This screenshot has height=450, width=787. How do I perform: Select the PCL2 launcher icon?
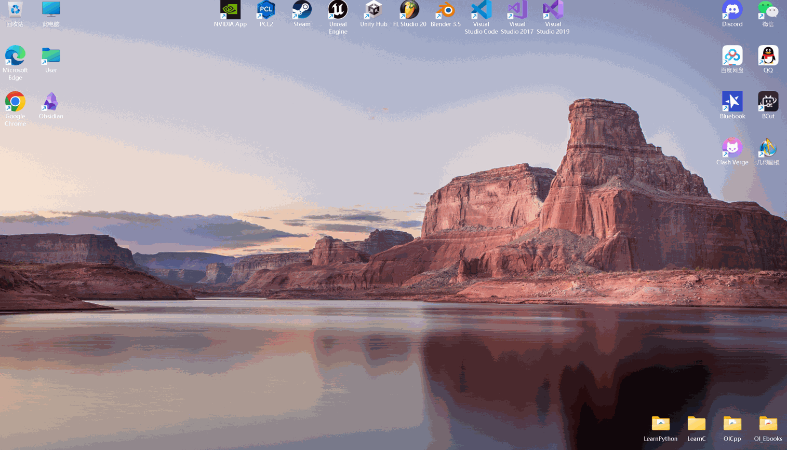click(266, 10)
